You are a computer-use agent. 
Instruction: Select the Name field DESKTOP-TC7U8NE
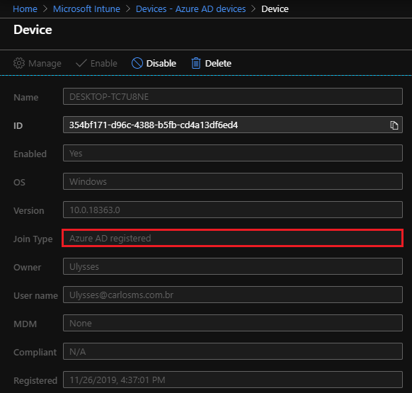click(233, 96)
